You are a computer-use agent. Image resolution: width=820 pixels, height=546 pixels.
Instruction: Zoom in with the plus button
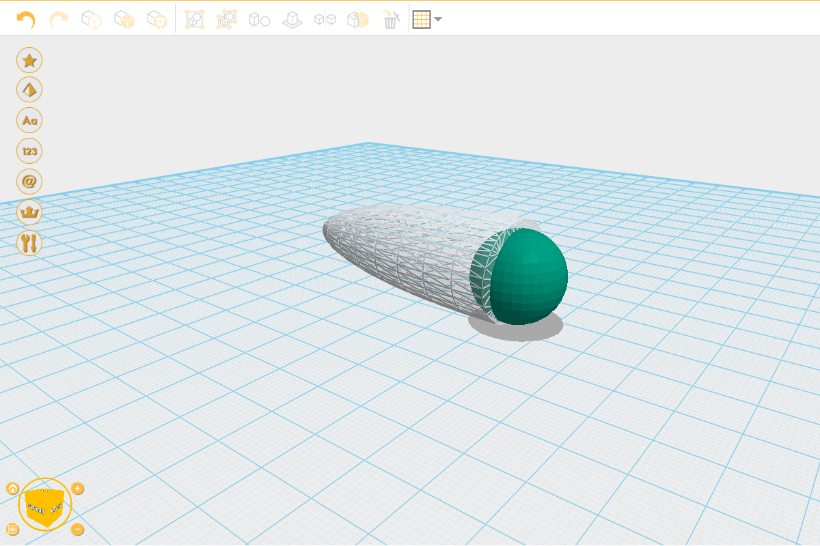tap(78, 488)
